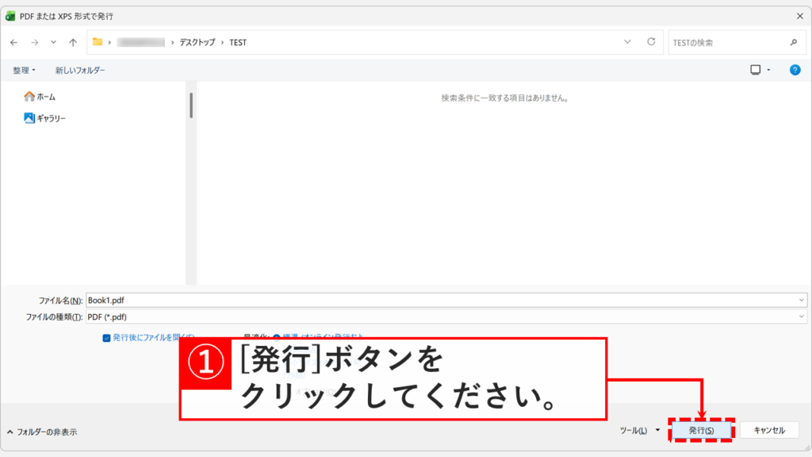Collapse folders with フォルダーの非表示
The height and width of the screenshot is (457, 812).
(x=43, y=432)
